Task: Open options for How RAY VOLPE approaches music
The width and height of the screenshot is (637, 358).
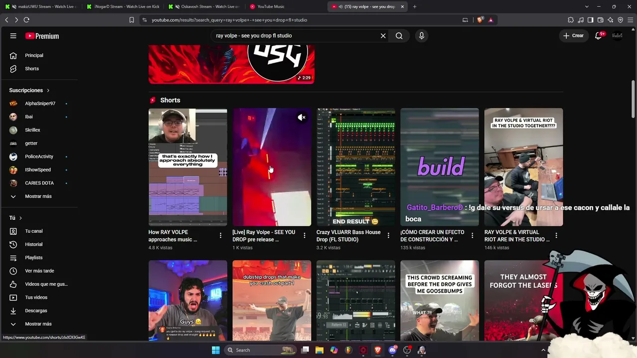Action: pos(220,235)
